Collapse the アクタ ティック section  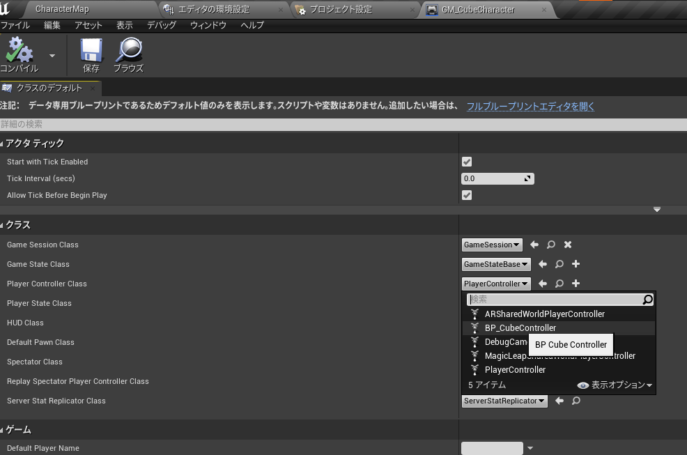(2, 144)
